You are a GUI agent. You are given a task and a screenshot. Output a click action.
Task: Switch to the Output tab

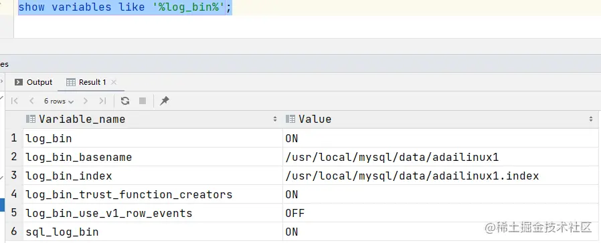(x=33, y=82)
